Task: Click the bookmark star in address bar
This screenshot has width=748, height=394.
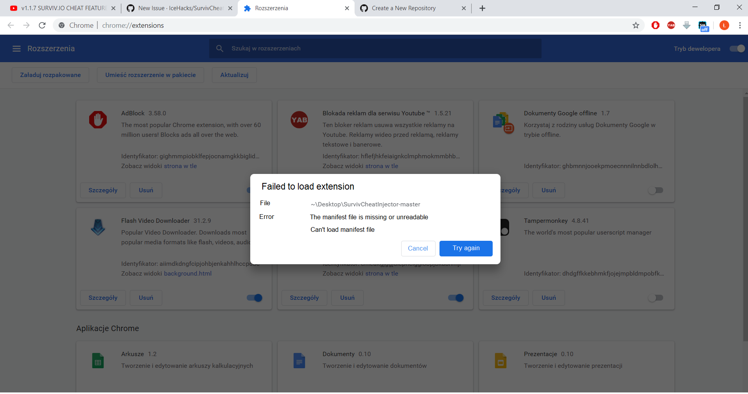Action: (x=636, y=25)
